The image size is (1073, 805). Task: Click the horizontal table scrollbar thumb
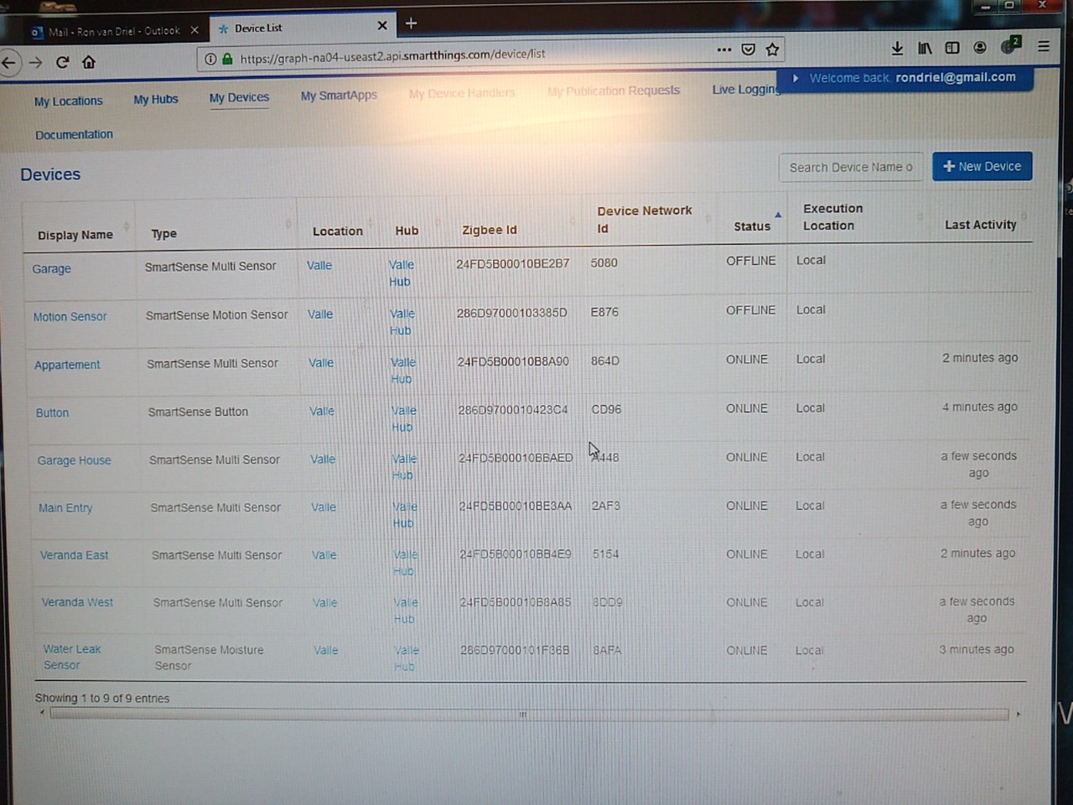[528, 714]
